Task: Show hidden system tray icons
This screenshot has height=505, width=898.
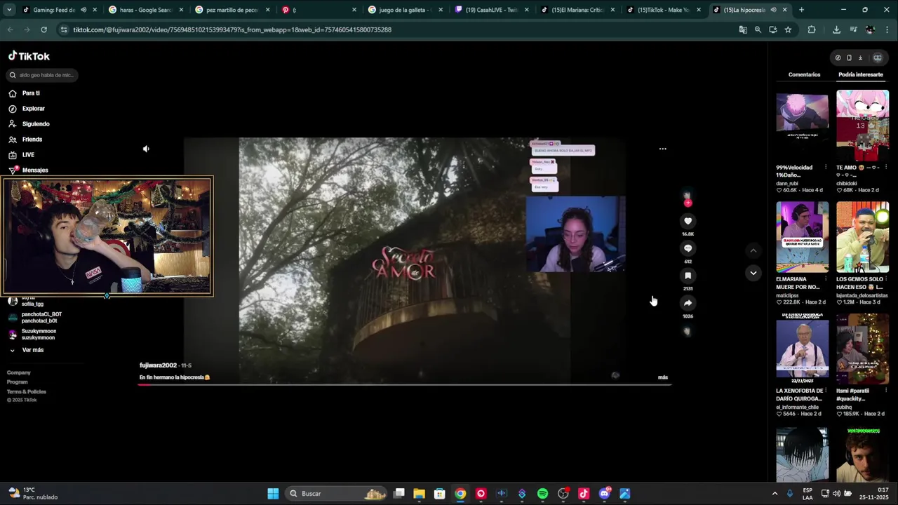Action: (775, 494)
